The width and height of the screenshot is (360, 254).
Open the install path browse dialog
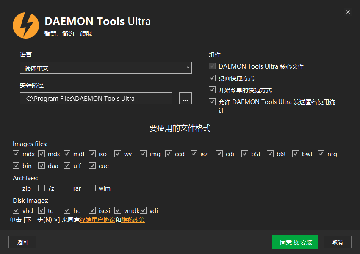pos(185,98)
